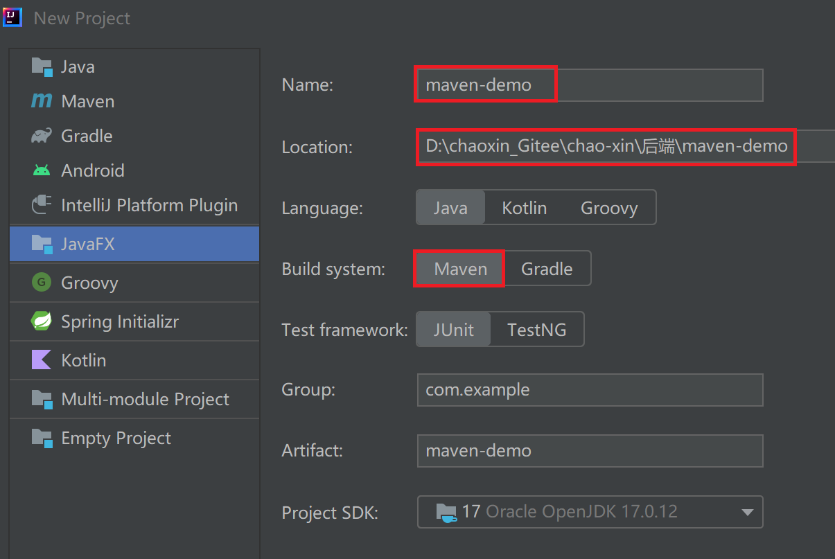Screen dimensions: 835x559
Task: Select Groovy as the language
Action: click(x=609, y=208)
